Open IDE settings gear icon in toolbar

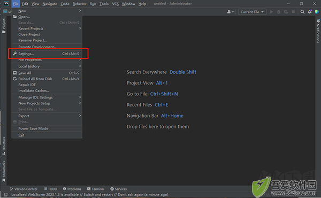pyautogui.click(x=310, y=12)
